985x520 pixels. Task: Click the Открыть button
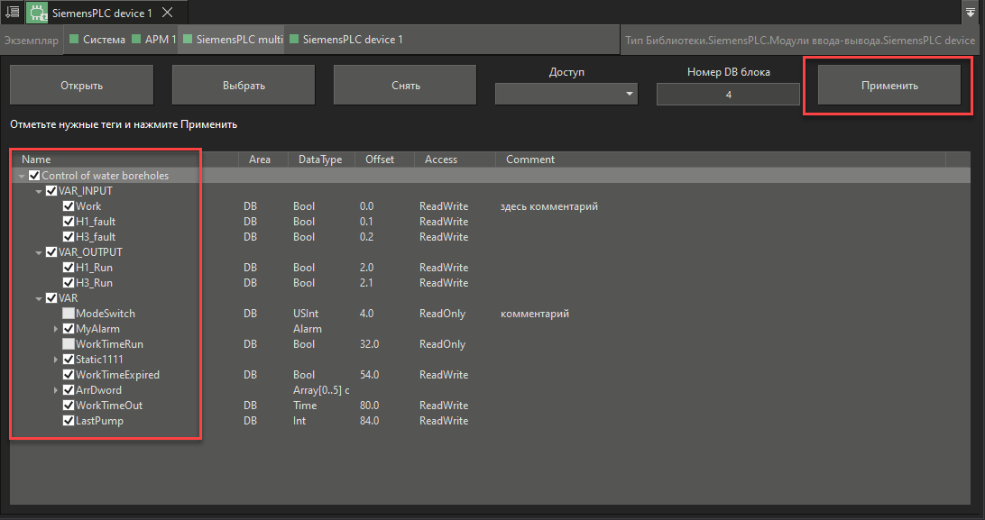coord(82,86)
